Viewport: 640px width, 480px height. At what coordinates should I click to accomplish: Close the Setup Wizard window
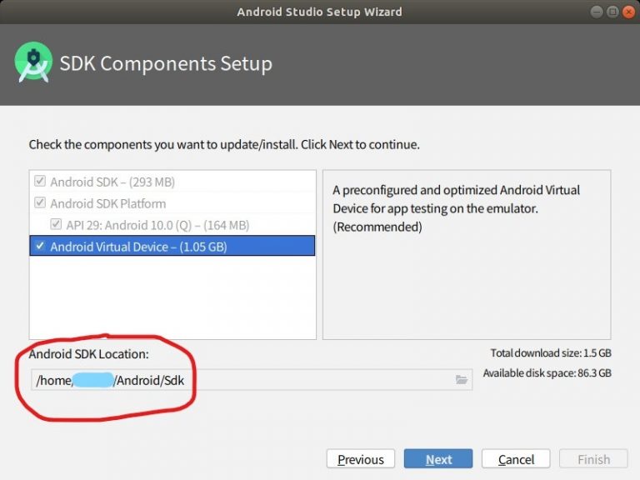pyautogui.click(x=627, y=12)
